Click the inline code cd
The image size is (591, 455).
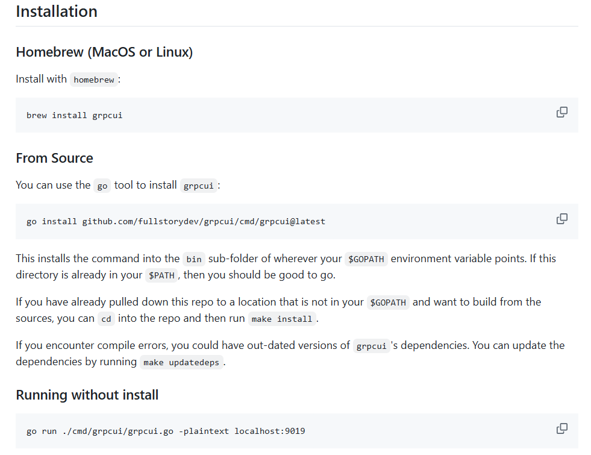(x=106, y=319)
